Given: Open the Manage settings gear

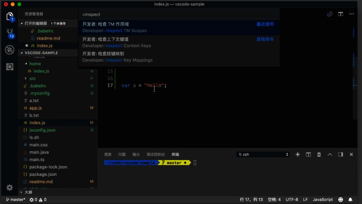Looking at the screenshot, I should [x=10, y=187].
